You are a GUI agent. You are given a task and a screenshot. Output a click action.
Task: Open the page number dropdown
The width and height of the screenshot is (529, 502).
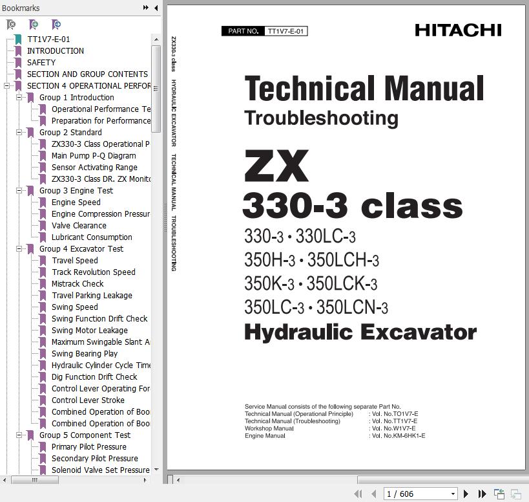[x=453, y=494]
